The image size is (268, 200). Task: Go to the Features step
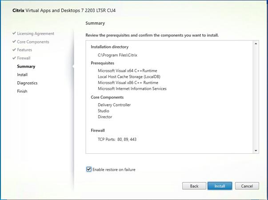point(24,50)
